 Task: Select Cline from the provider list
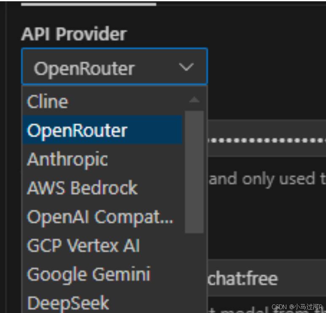point(102,101)
